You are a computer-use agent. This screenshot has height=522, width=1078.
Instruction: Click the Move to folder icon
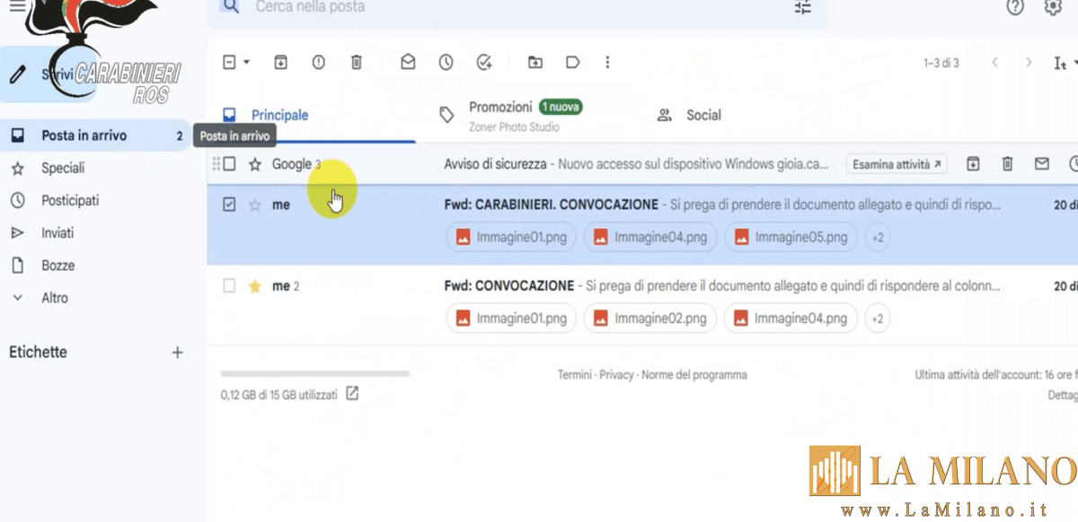point(535,62)
